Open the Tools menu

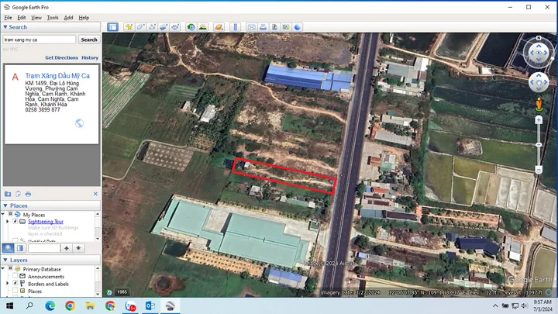point(53,17)
